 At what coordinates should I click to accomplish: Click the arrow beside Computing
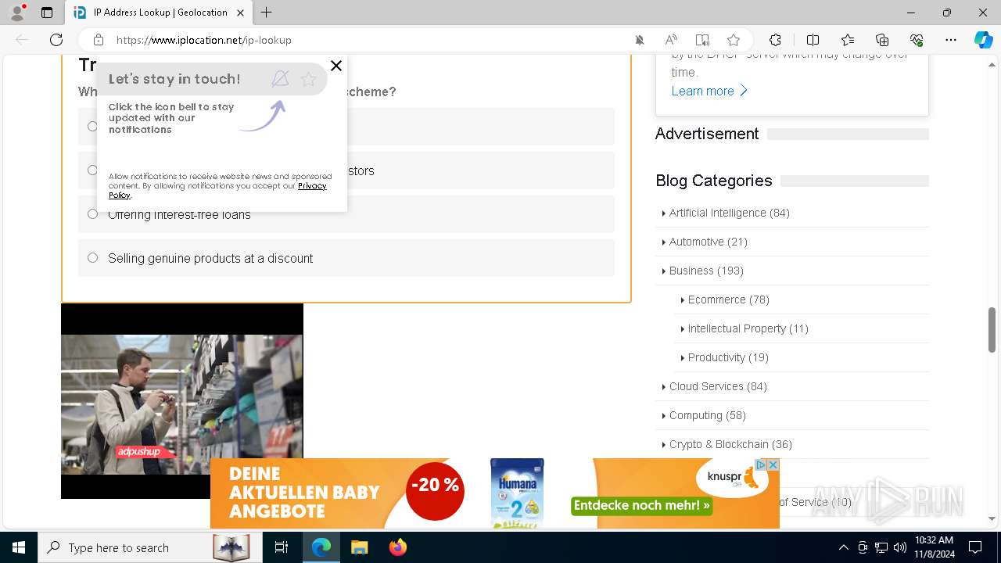(x=663, y=416)
